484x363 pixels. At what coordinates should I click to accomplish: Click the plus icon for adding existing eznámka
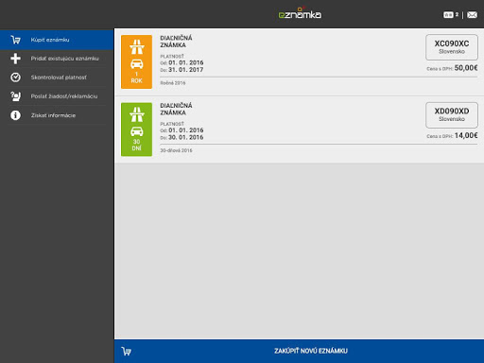pyautogui.click(x=15, y=59)
